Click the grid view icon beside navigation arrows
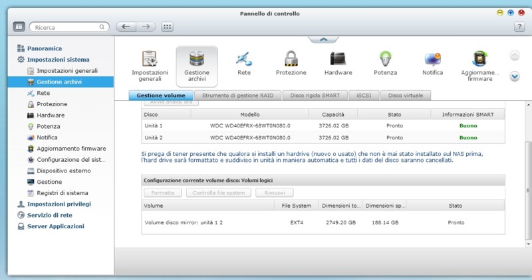The image size is (532, 280). pyautogui.click(x=167, y=27)
